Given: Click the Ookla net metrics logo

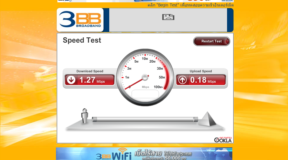Looking at the screenshot, I should coord(223,139).
